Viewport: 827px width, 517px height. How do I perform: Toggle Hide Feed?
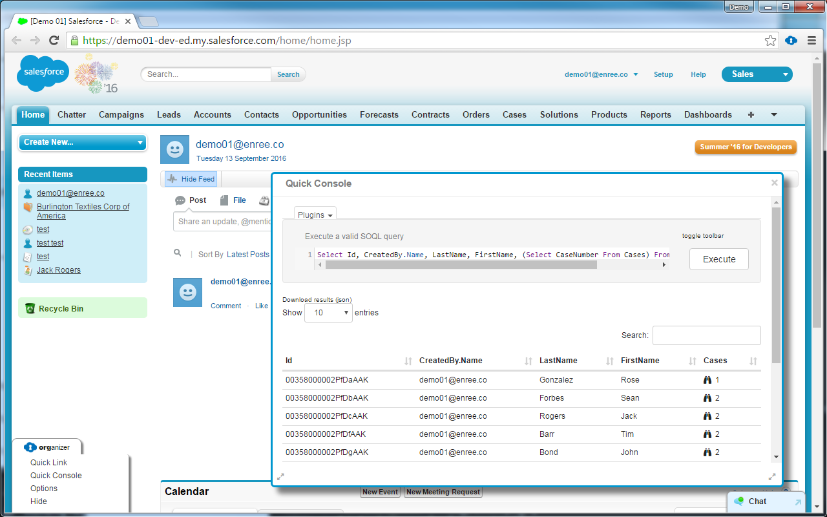coord(191,179)
